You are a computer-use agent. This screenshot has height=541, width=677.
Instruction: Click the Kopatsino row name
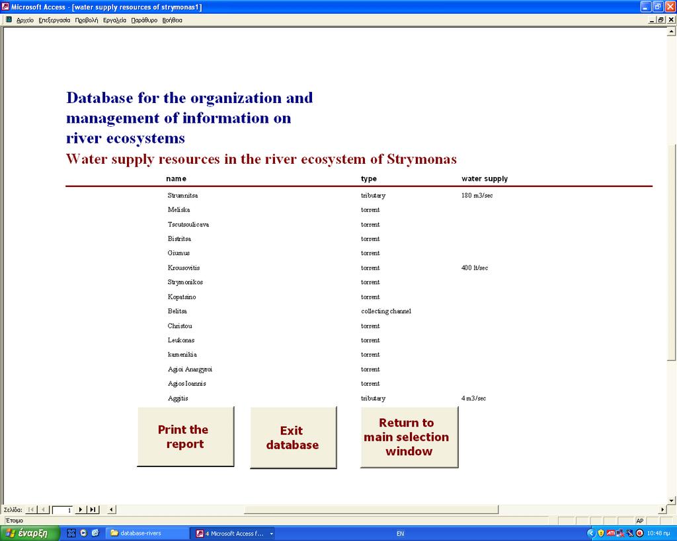182,297
